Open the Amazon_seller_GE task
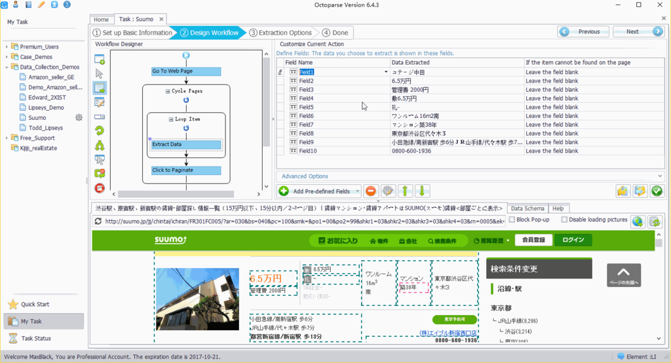 coord(51,77)
